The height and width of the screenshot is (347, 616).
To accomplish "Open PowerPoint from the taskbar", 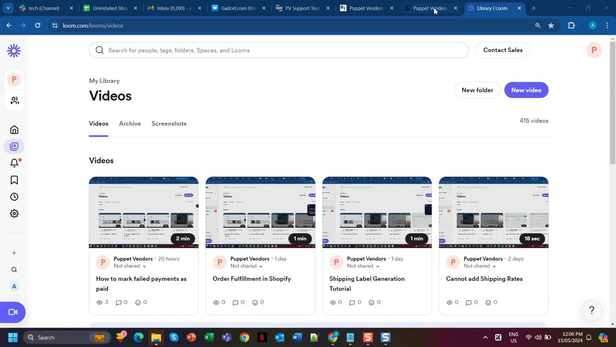I will (192, 337).
